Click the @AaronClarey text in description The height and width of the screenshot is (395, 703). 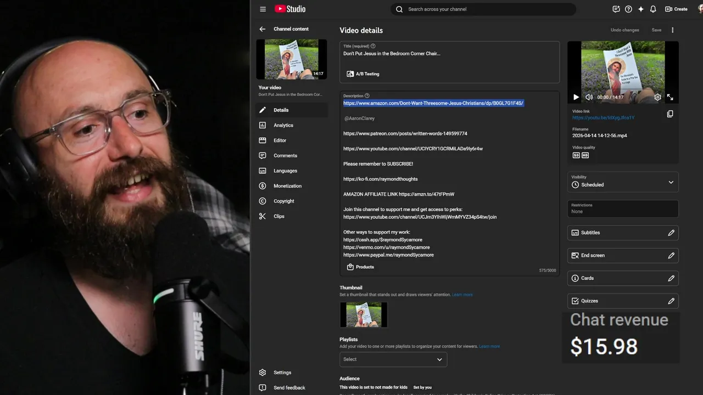click(360, 119)
